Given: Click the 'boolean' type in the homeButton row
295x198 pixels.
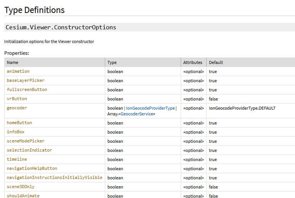Looking at the screenshot, I should tap(115, 123).
